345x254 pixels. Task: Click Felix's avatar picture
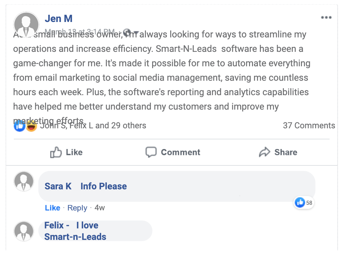(24, 231)
